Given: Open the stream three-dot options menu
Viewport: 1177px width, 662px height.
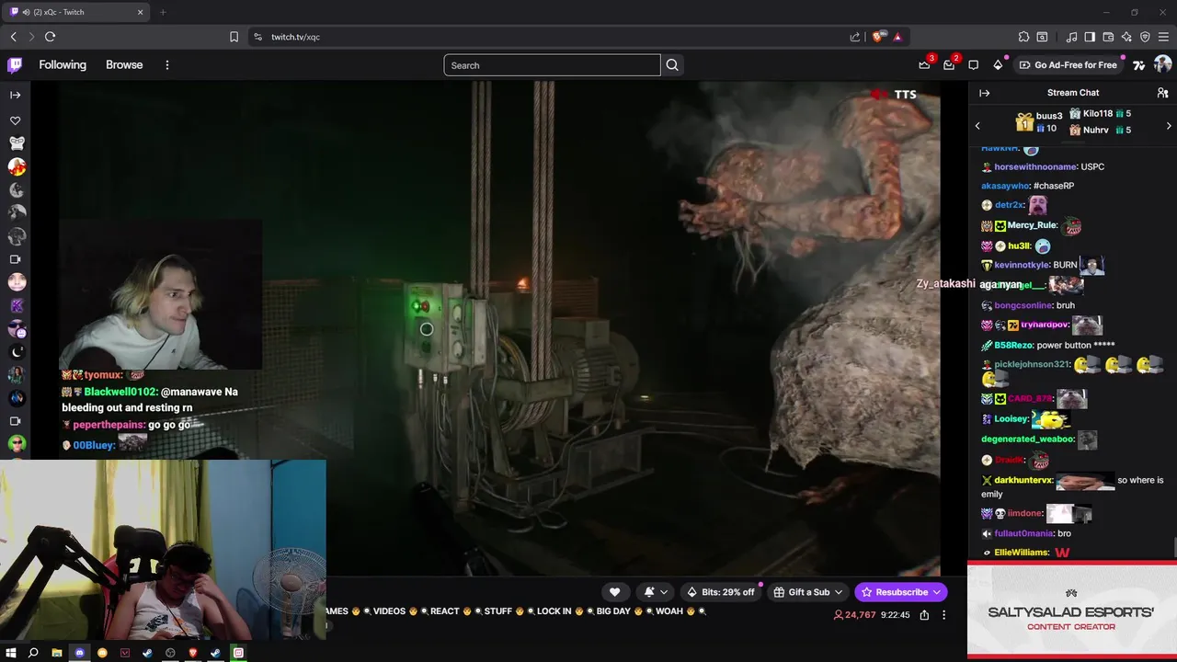Looking at the screenshot, I should (943, 615).
